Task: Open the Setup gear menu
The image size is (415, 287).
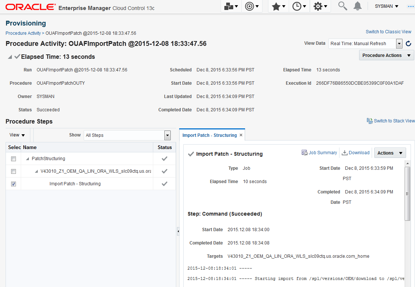Action: pos(320,6)
